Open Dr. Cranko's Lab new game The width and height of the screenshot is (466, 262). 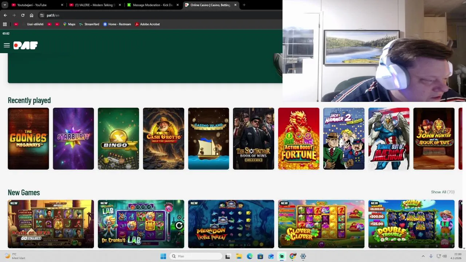click(141, 224)
